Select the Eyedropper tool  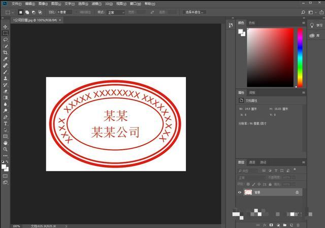(x=6, y=59)
